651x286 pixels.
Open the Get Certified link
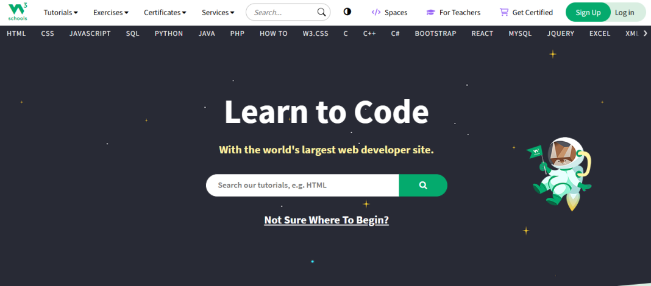tap(526, 12)
